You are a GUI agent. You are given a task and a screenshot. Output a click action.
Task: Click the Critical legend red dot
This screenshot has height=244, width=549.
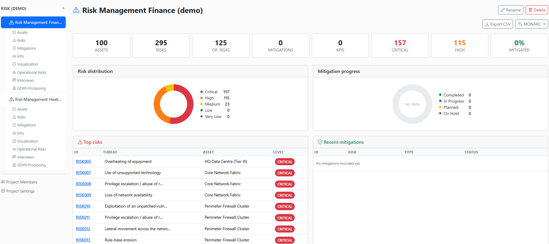pyautogui.click(x=202, y=92)
